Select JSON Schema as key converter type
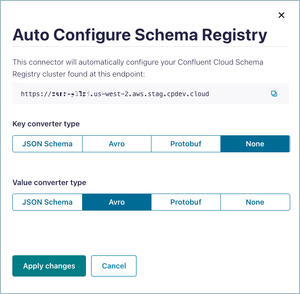The height and width of the screenshot is (294, 300). pyautogui.click(x=47, y=144)
